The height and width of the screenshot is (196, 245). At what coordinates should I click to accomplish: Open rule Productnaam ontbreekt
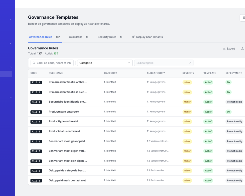(64, 112)
